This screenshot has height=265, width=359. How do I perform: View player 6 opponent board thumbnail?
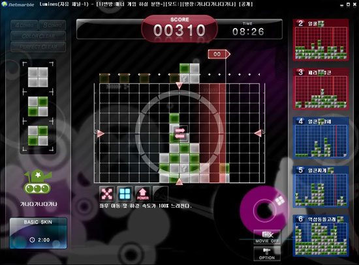(320, 236)
